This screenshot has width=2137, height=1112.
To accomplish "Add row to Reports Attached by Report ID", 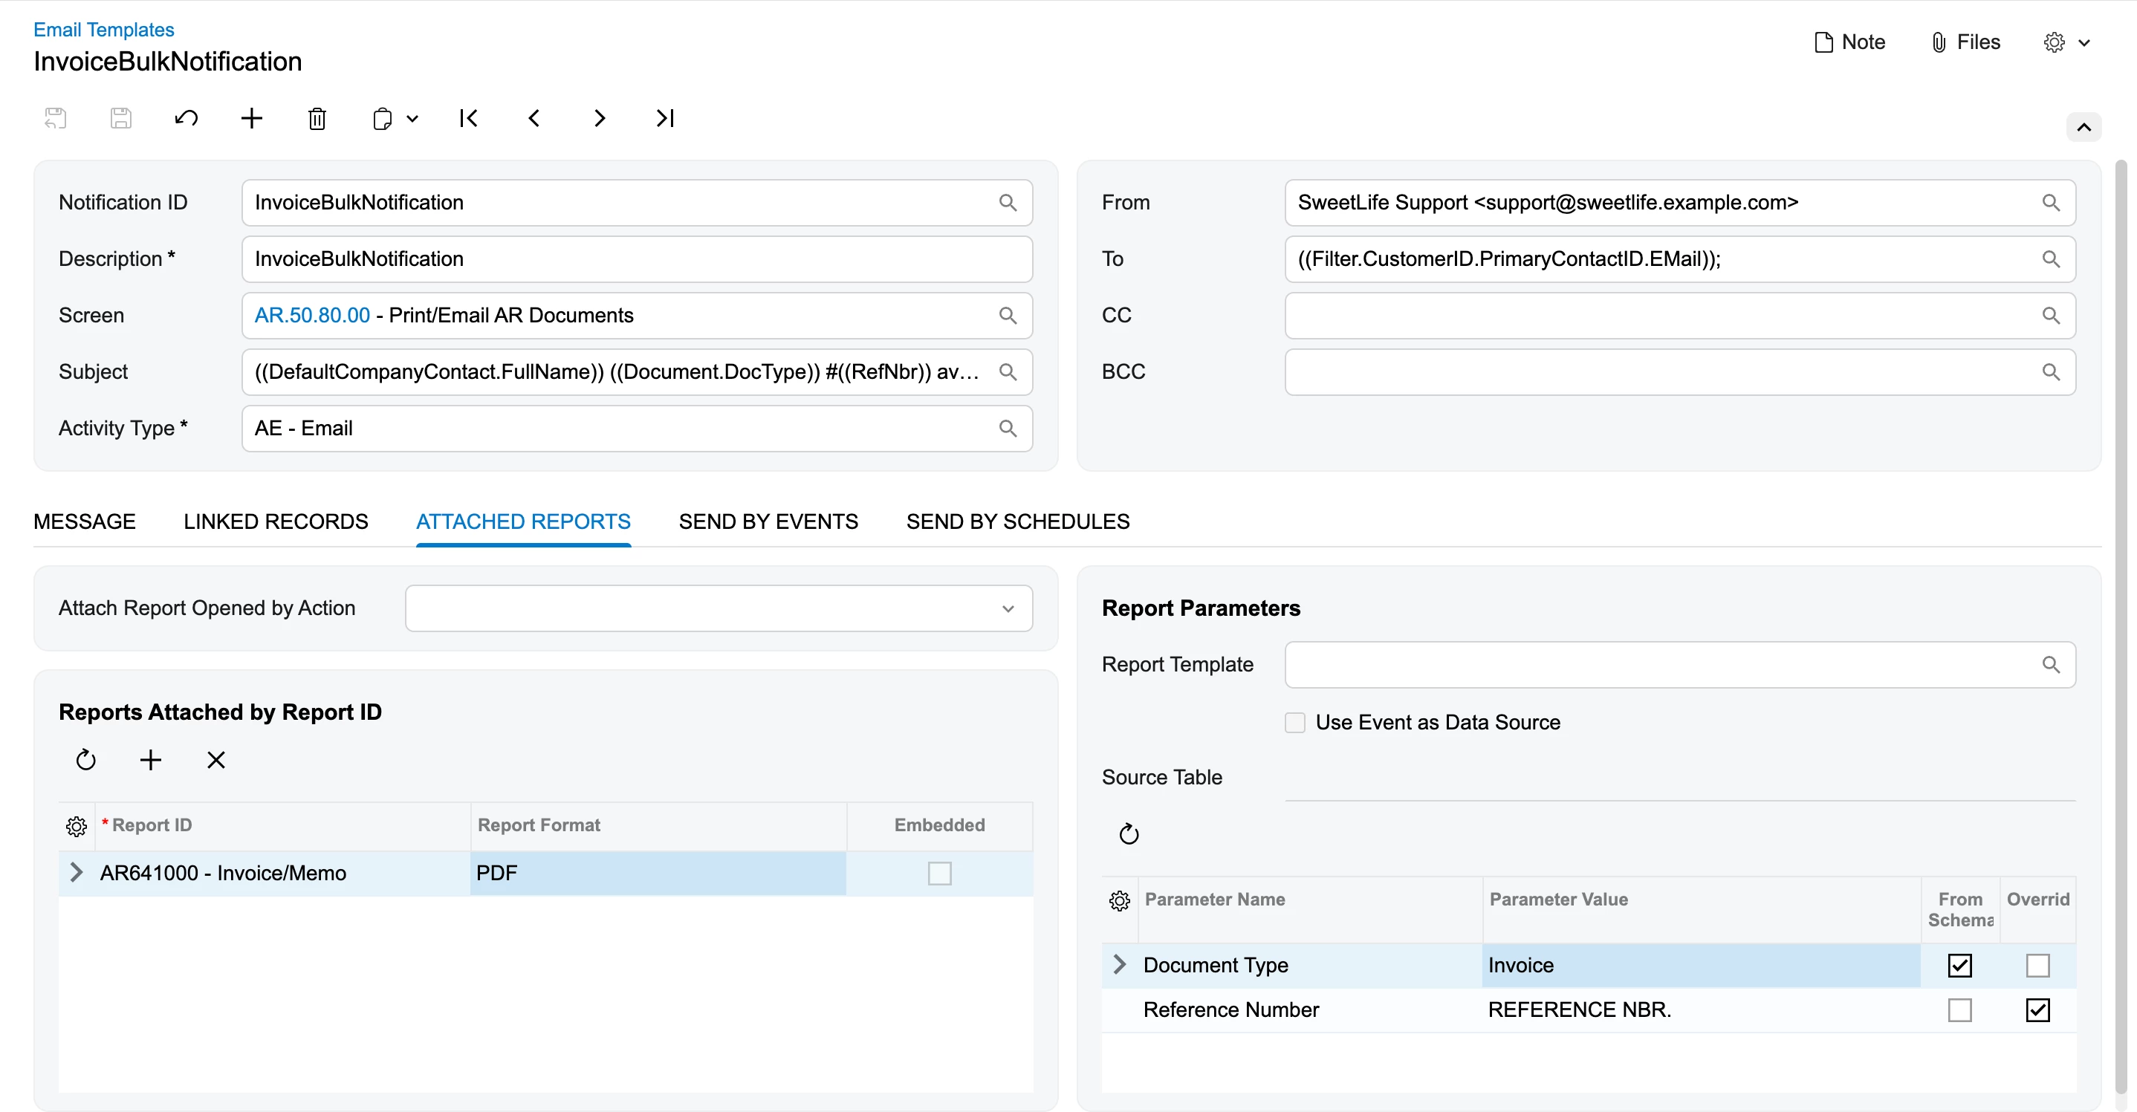I will [151, 760].
